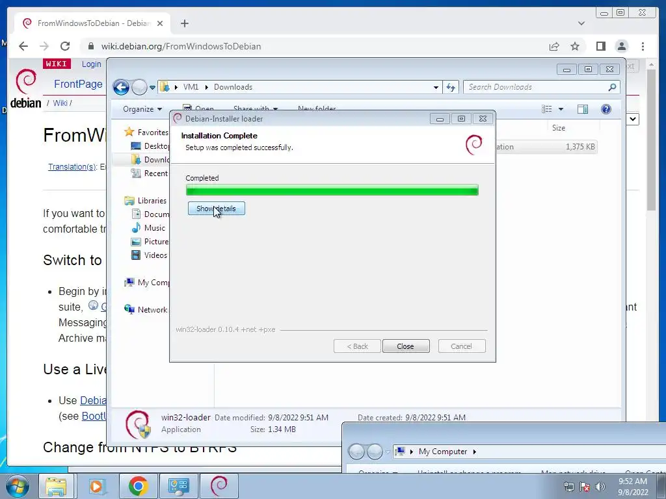Click the search magnifier icon in Downloads
Screen dimensions: 666x499
tap(612, 87)
